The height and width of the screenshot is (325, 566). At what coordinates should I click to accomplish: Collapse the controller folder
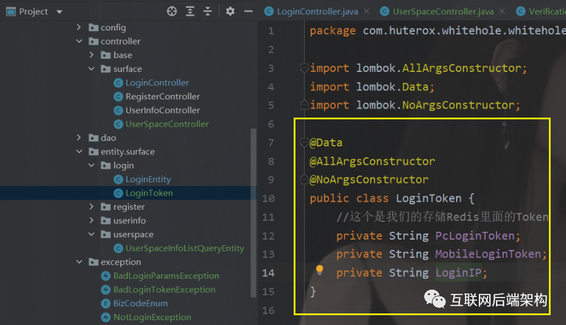pos(79,41)
